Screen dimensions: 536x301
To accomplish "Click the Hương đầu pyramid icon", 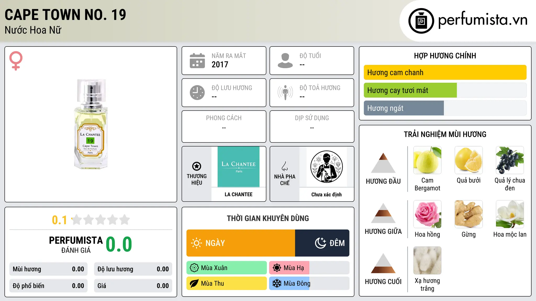I will [383, 163].
